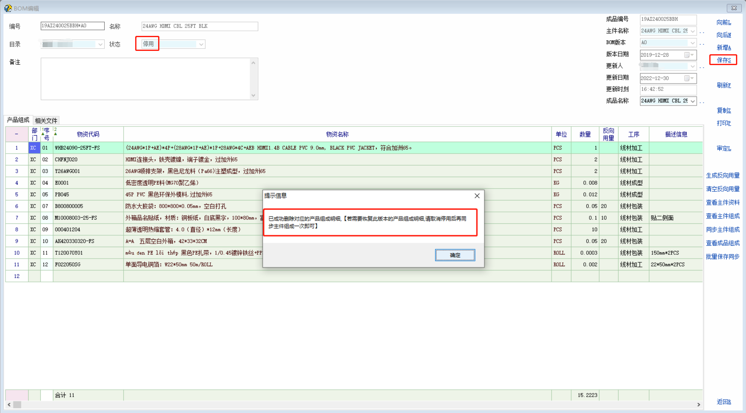Switch to the 相关文件 tab
Image resolution: width=746 pixels, height=413 pixels.
pyautogui.click(x=46, y=121)
